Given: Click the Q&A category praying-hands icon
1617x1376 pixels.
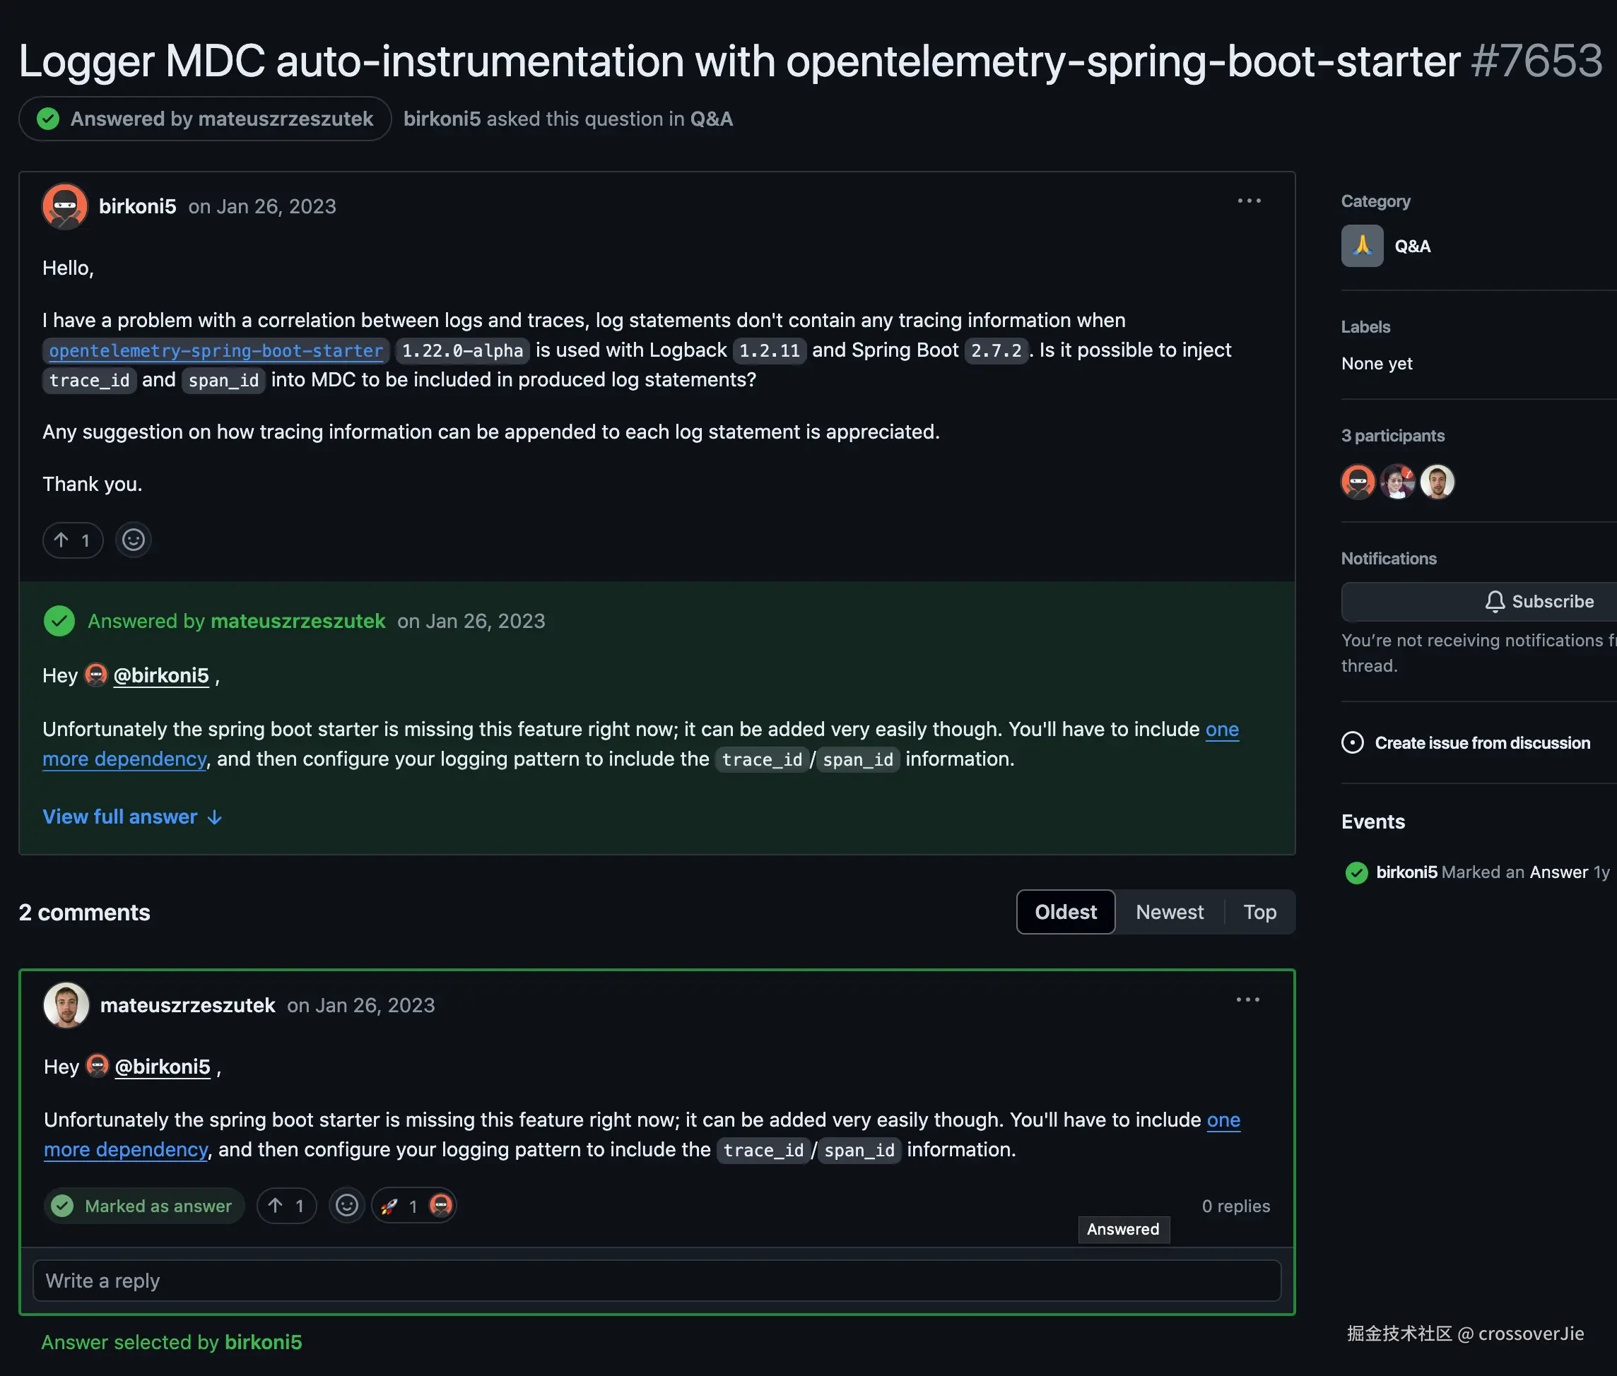Looking at the screenshot, I should coord(1362,247).
